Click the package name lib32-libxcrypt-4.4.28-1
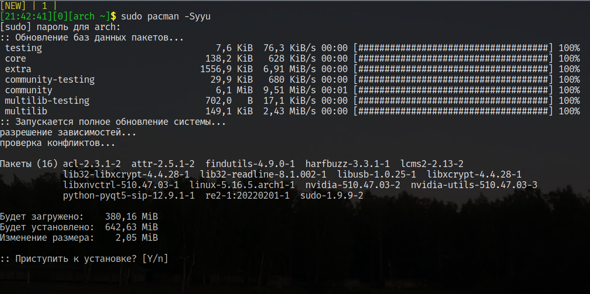The width and height of the screenshot is (590, 294). [x=127, y=174]
